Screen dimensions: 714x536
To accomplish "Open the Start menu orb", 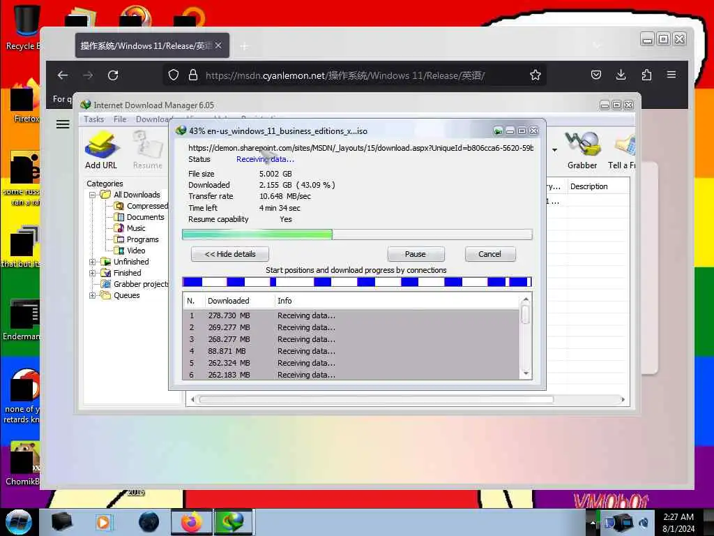I will click(x=19, y=522).
